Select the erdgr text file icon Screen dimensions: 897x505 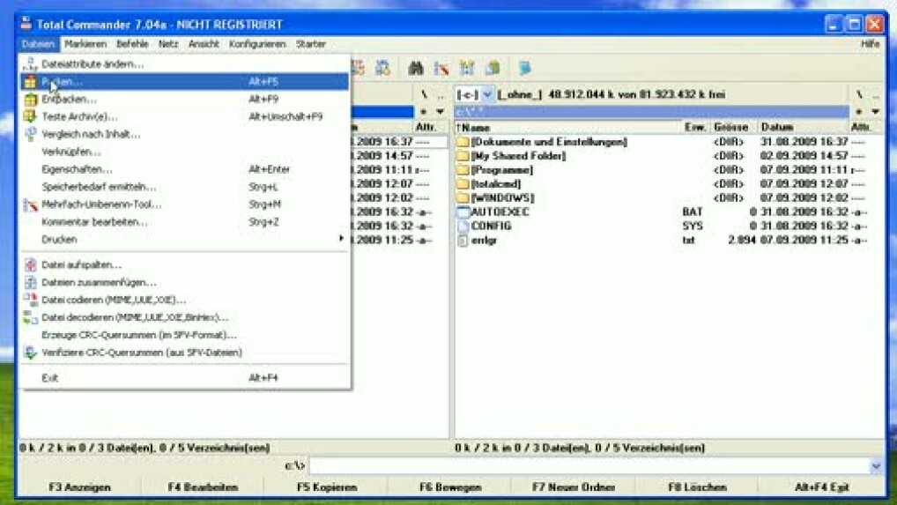point(463,241)
